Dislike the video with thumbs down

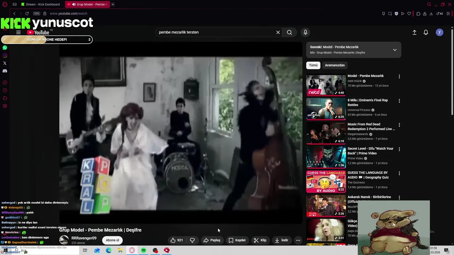(x=192, y=240)
